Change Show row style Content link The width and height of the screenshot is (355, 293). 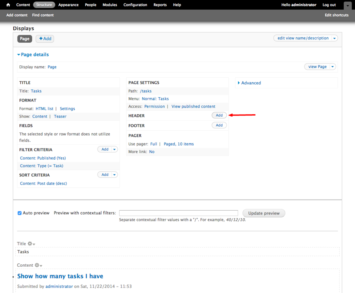(40, 117)
